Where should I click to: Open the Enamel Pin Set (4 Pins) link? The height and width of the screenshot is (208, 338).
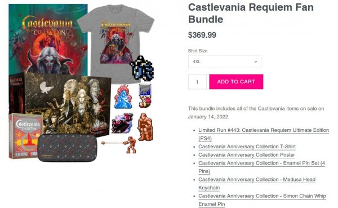(x=262, y=167)
